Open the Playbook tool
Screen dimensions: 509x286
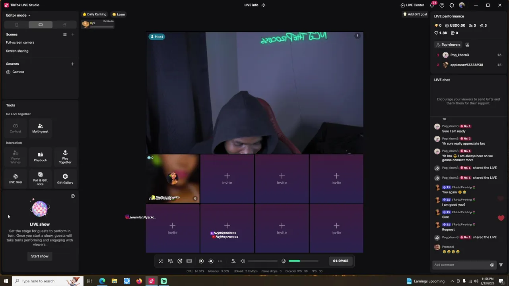40,157
